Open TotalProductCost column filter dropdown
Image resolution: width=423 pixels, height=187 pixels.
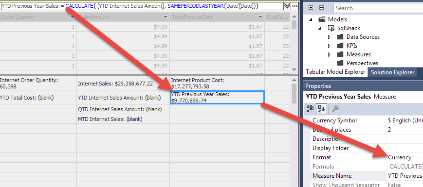coord(260,17)
